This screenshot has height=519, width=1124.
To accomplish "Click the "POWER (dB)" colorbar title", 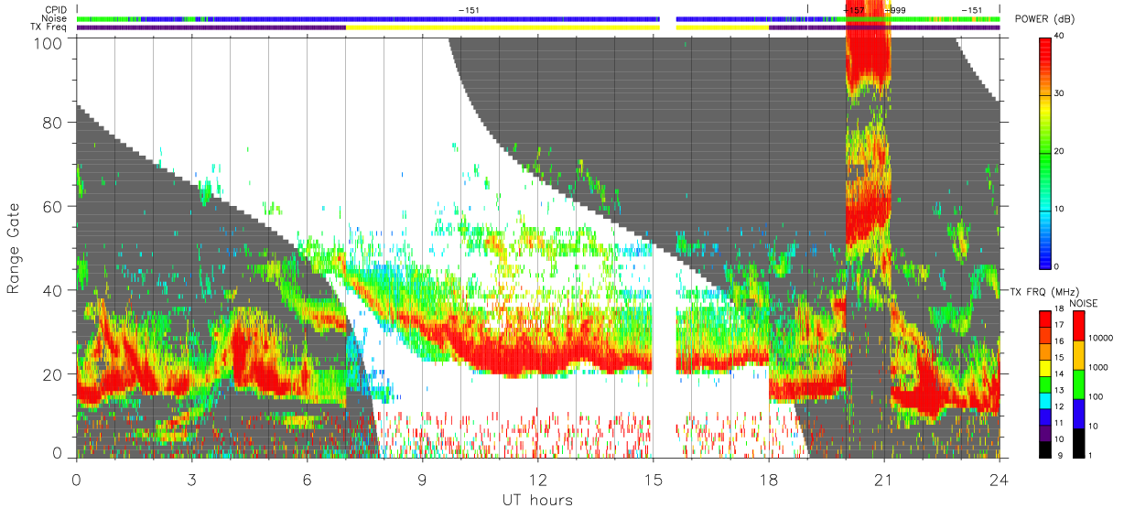I will (x=1044, y=19).
